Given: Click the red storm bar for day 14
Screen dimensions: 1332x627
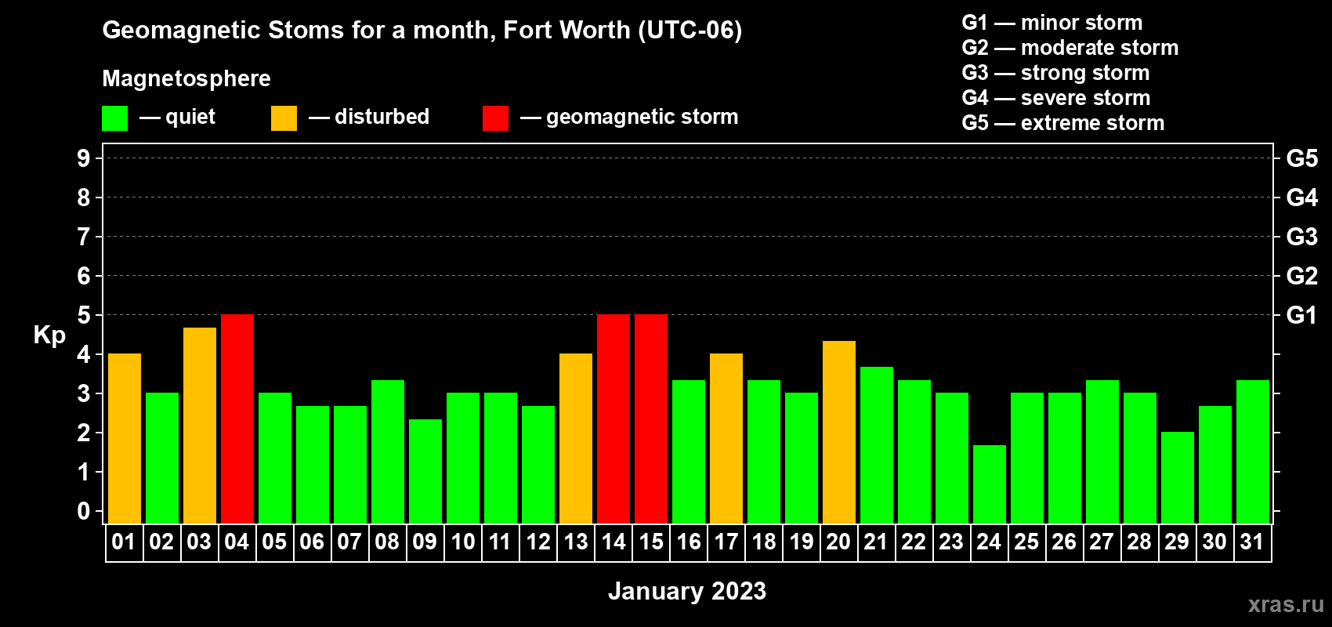Looking at the screenshot, I should (614, 419).
